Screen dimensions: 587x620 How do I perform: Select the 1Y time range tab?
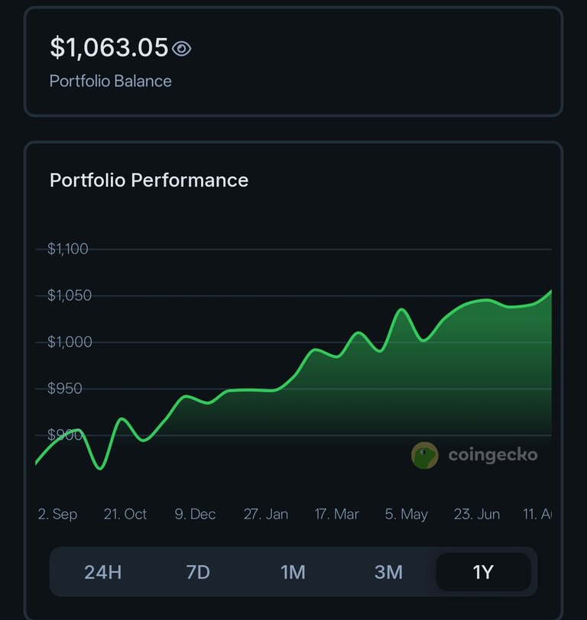[x=483, y=572]
